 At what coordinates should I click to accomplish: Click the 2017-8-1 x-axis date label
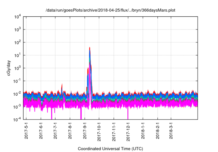coord(70,131)
